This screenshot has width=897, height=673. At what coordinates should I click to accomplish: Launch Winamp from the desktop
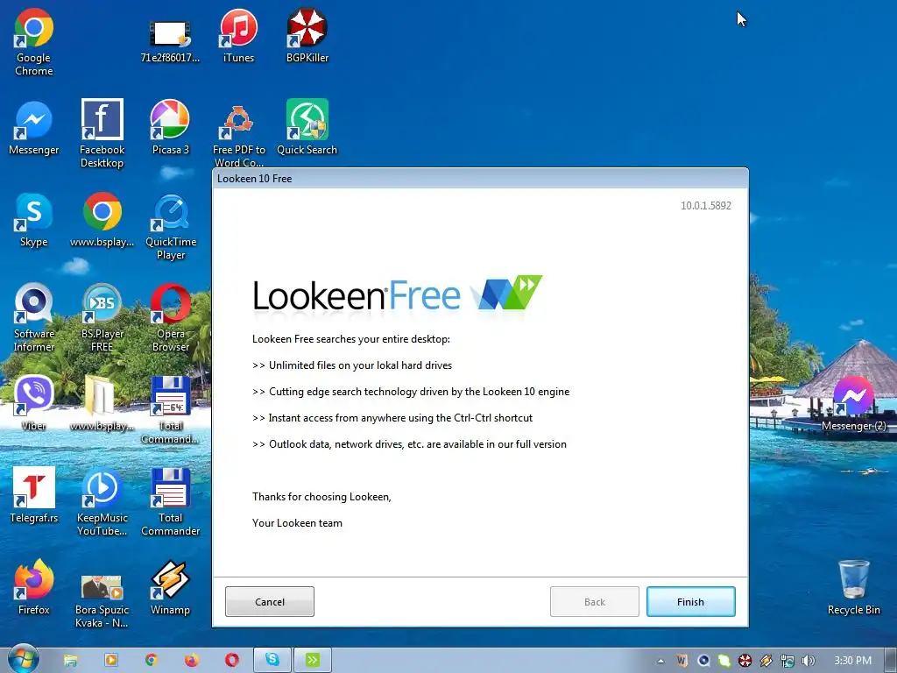(x=170, y=587)
